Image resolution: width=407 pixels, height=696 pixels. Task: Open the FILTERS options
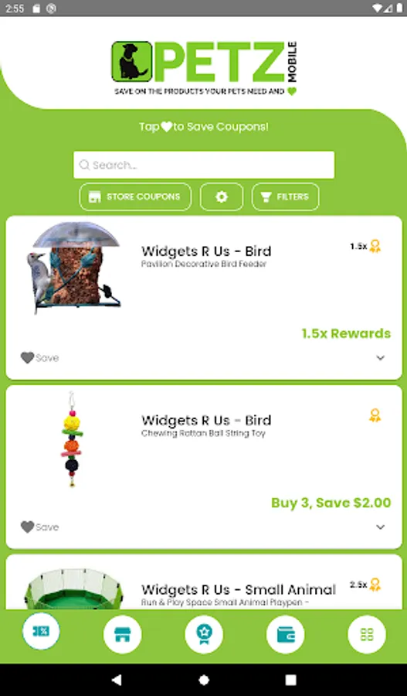[x=286, y=196]
